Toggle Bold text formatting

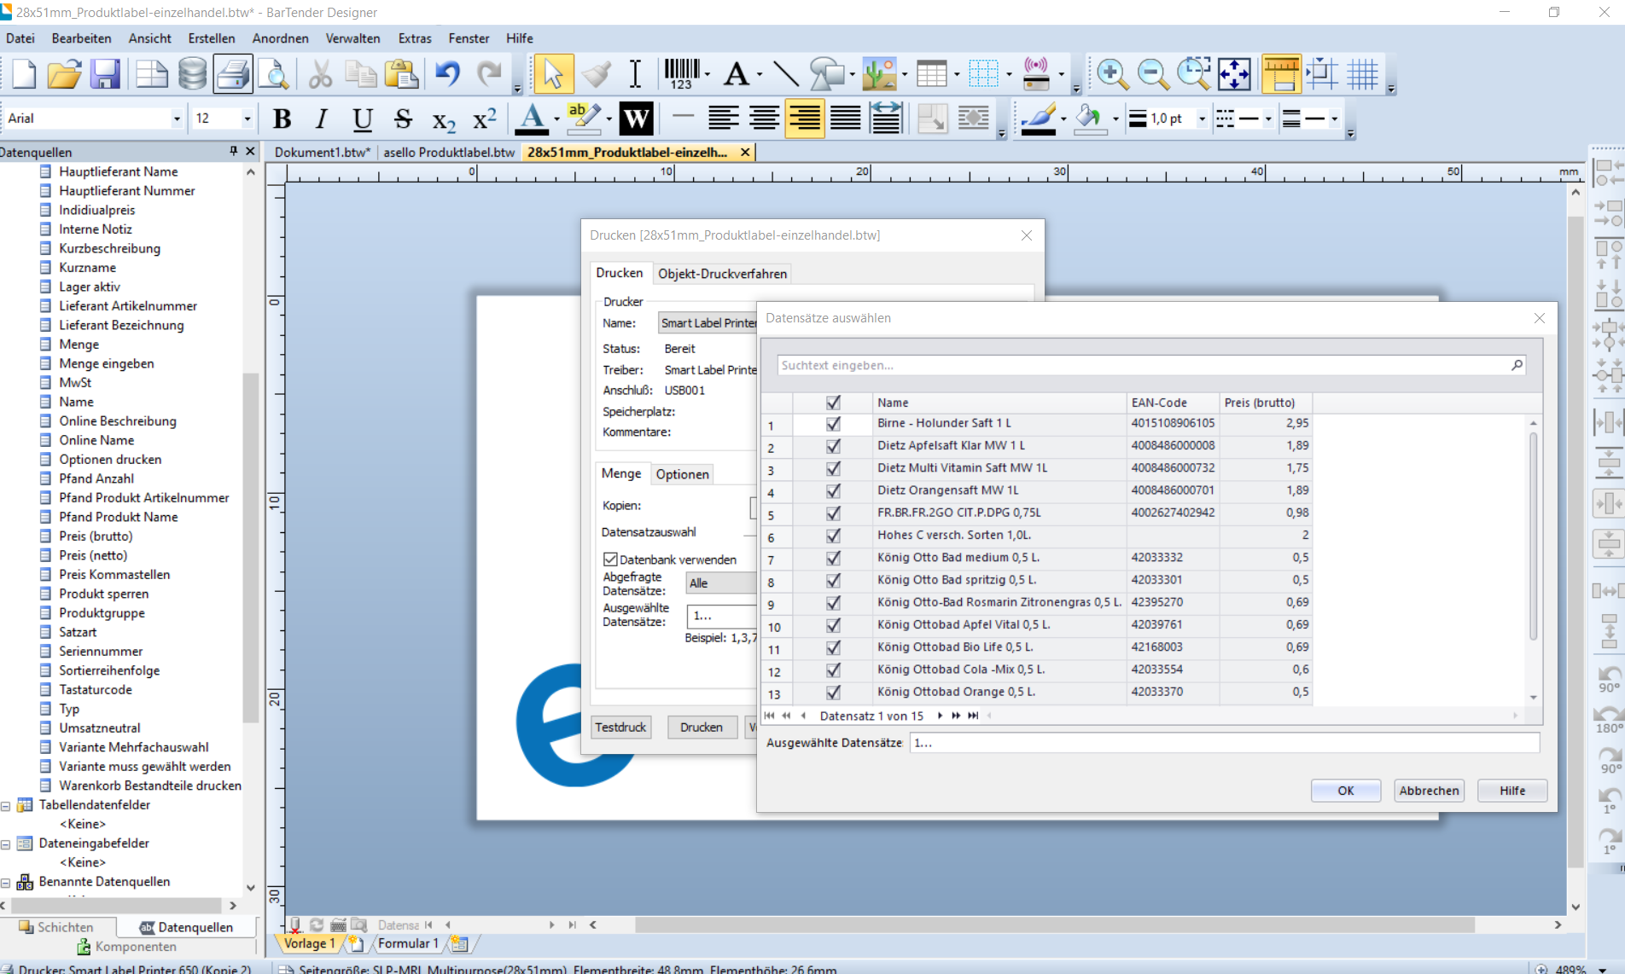pyautogui.click(x=282, y=119)
